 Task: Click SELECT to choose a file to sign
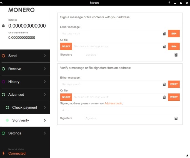click(66, 46)
